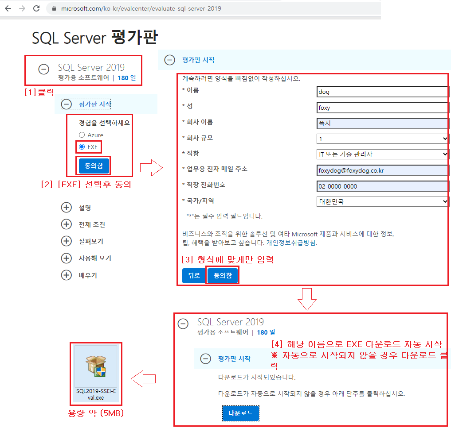The image size is (451, 428).
Task: Click the 업무용 전자 메일 주소 field
Action: tap(382, 170)
